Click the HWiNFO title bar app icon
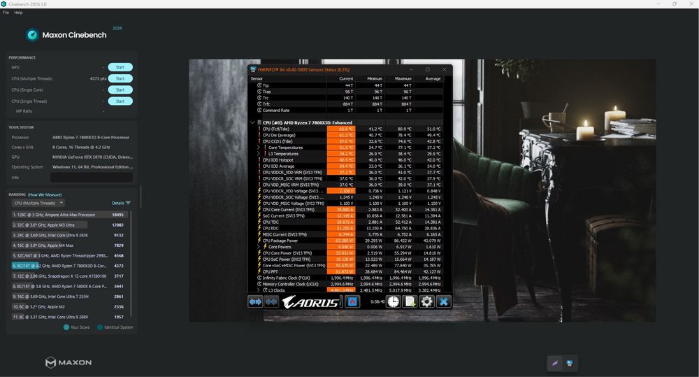 [253, 70]
